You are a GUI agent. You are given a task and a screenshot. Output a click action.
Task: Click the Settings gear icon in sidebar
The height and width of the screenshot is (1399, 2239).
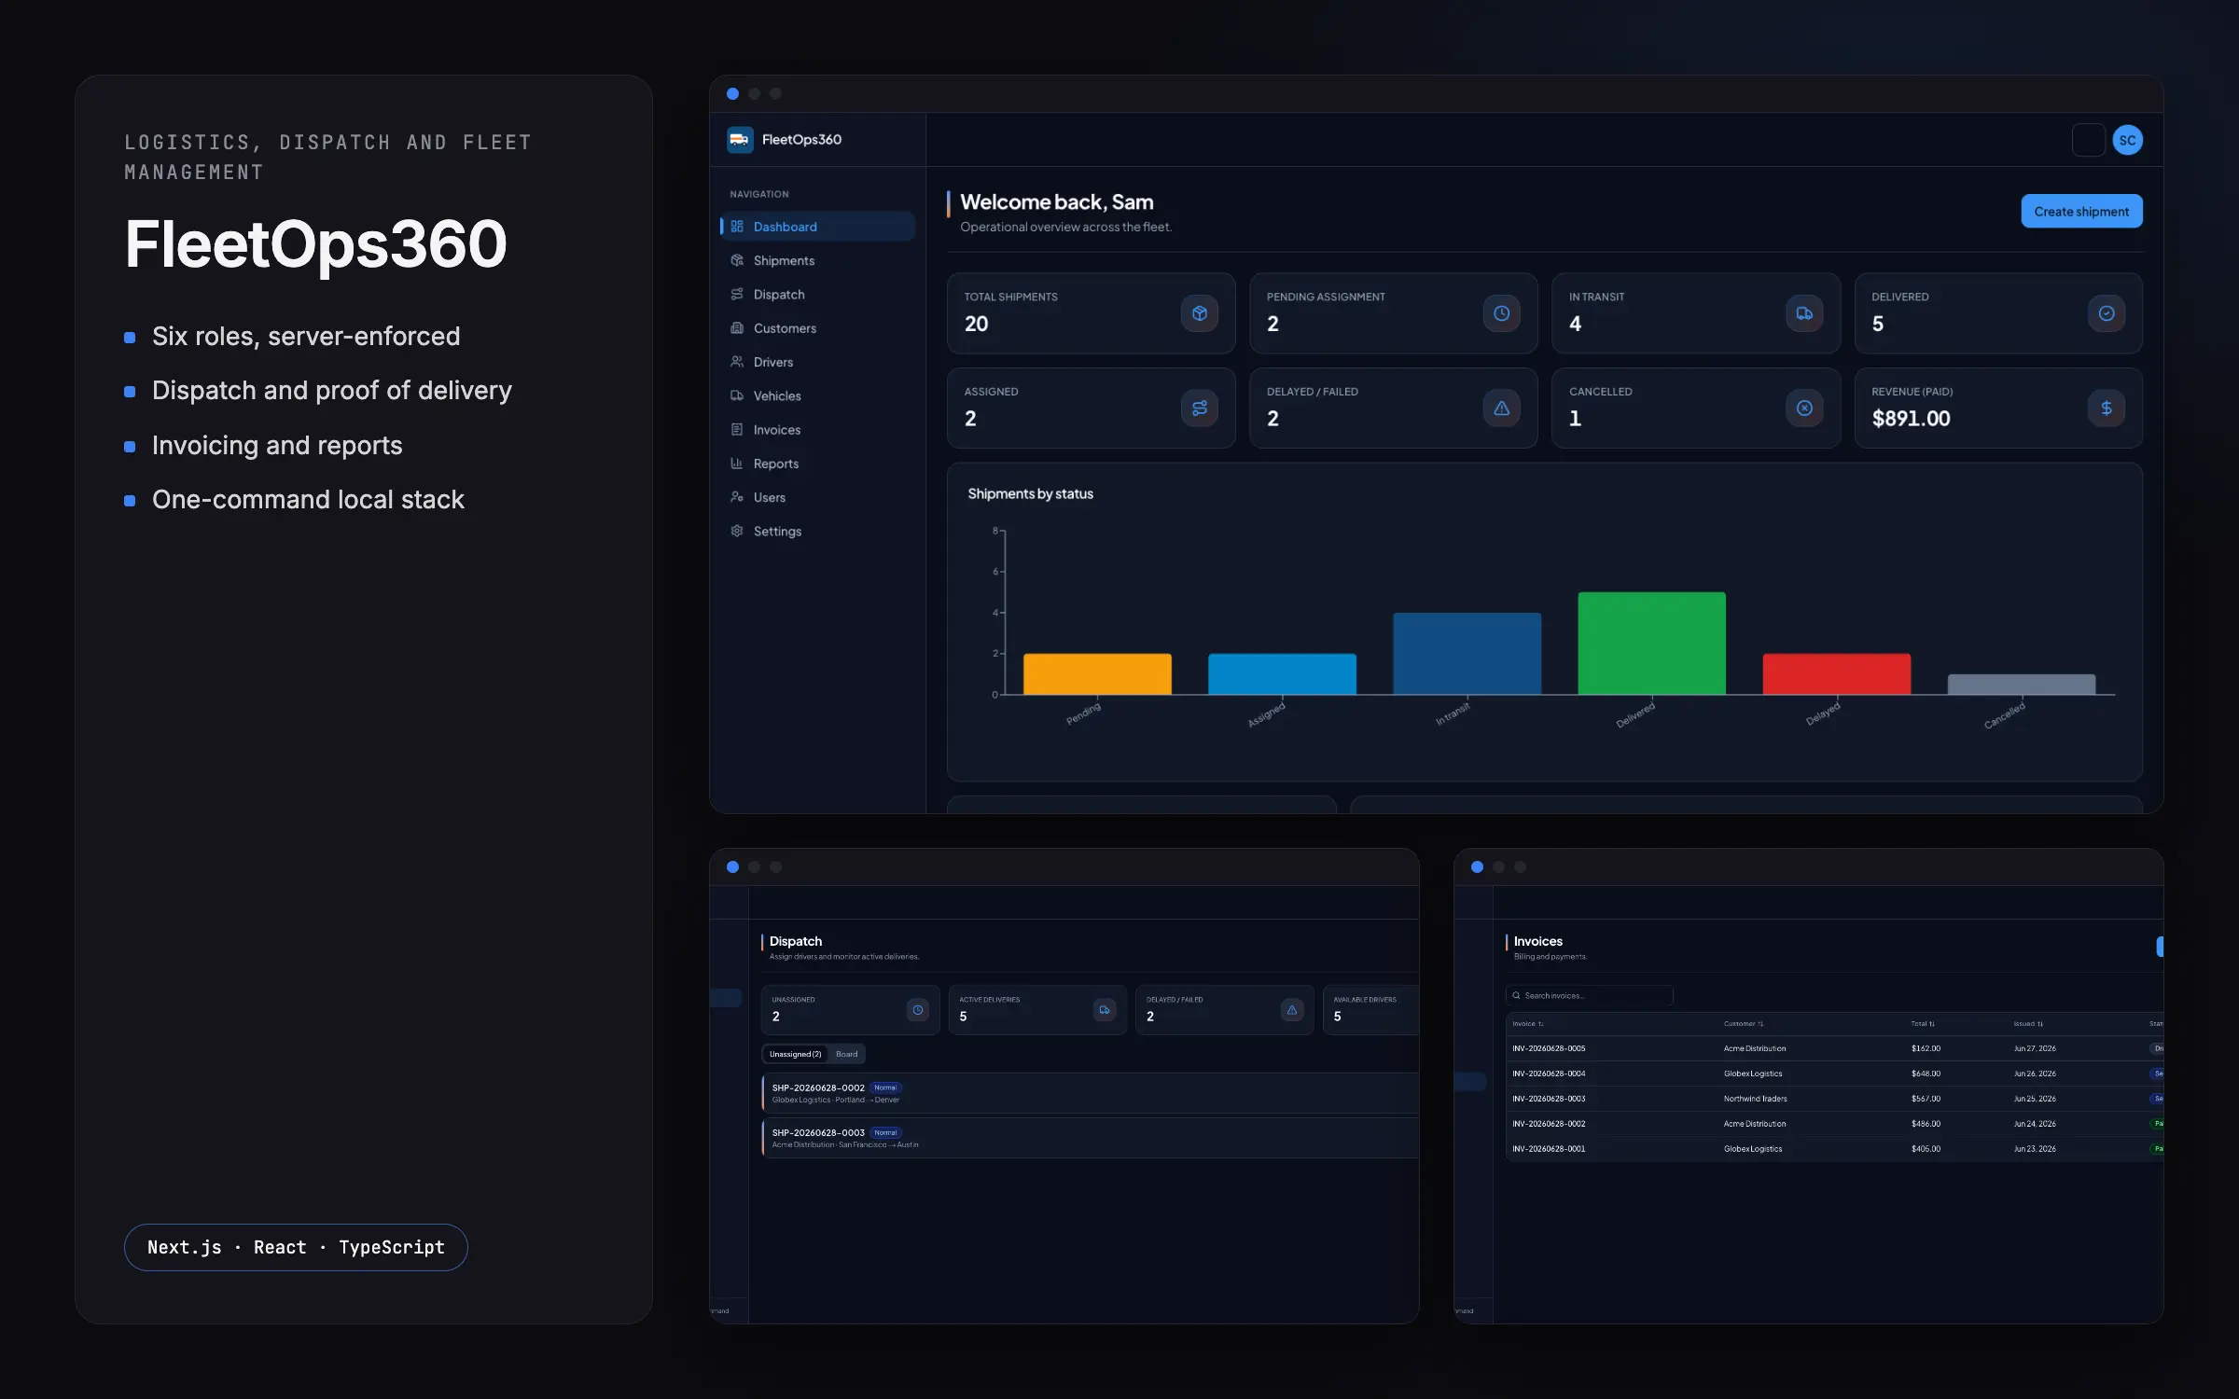coord(737,531)
